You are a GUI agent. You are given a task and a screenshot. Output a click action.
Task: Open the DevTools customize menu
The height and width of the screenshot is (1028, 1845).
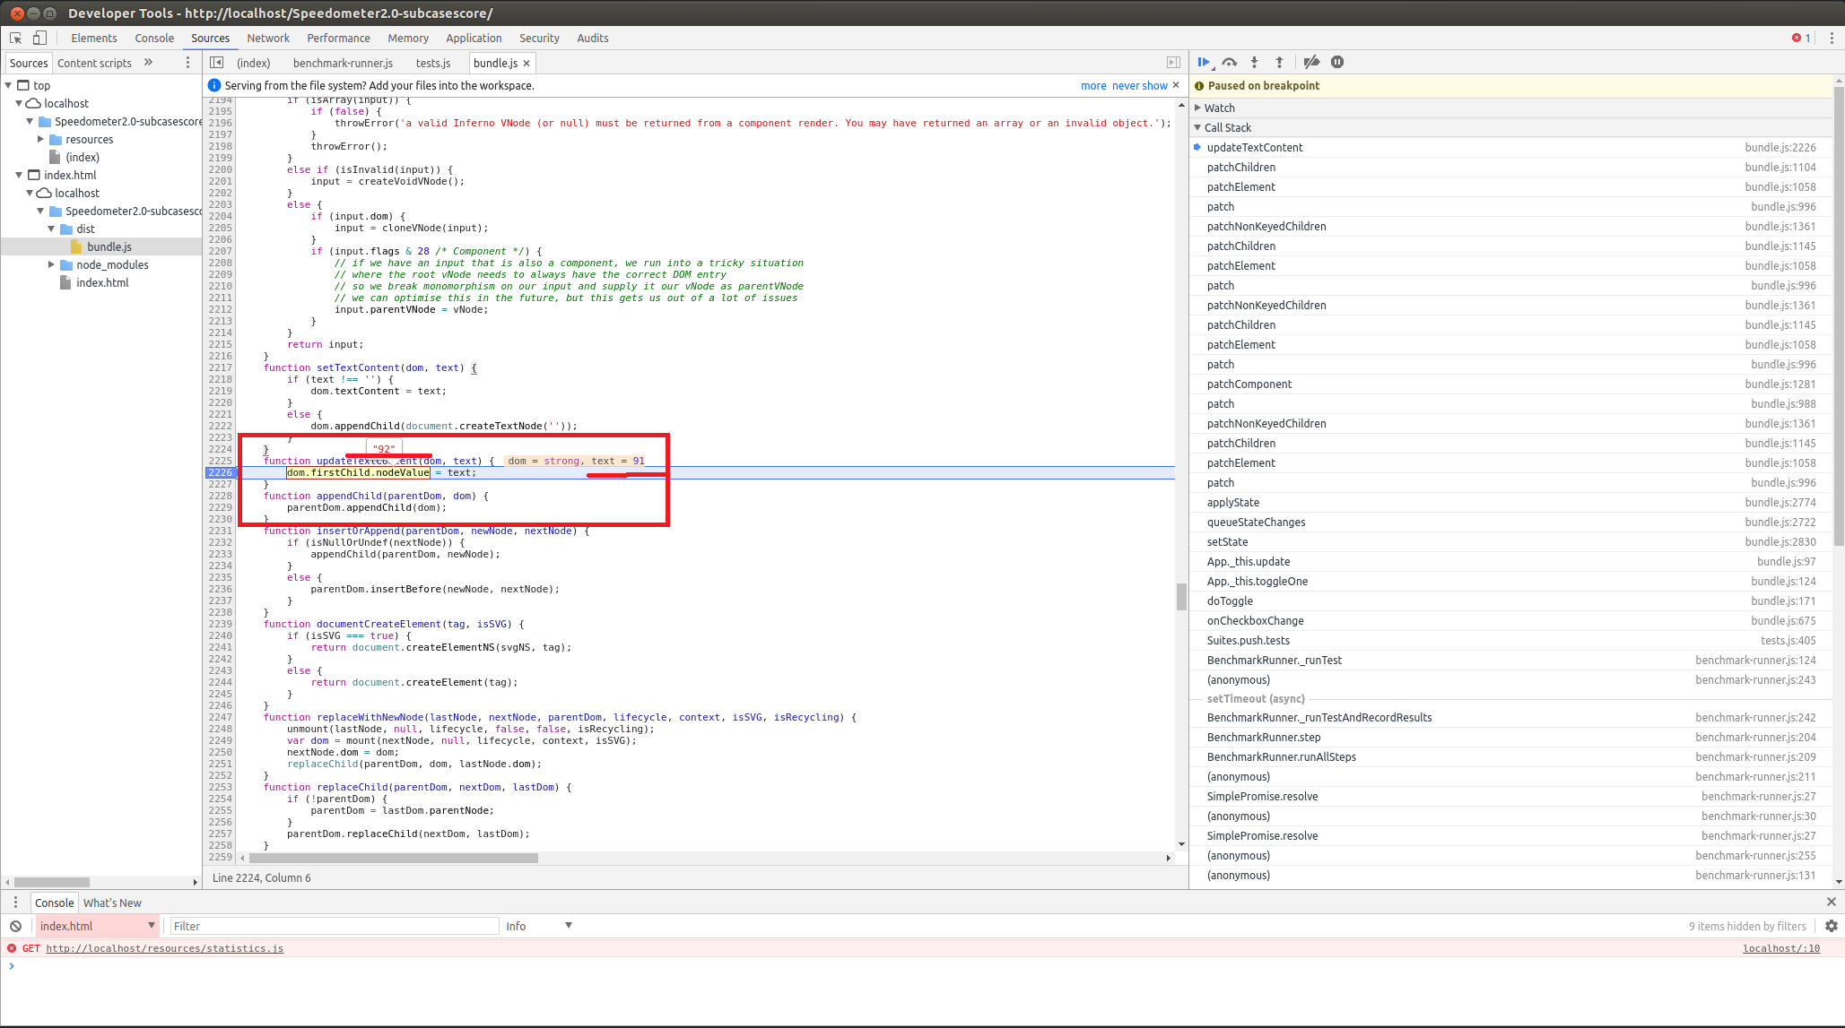click(x=1832, y=38)
